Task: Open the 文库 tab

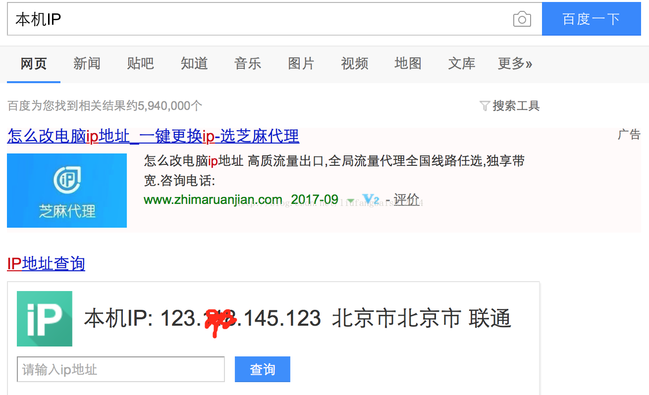Action: tap(462, 63)
